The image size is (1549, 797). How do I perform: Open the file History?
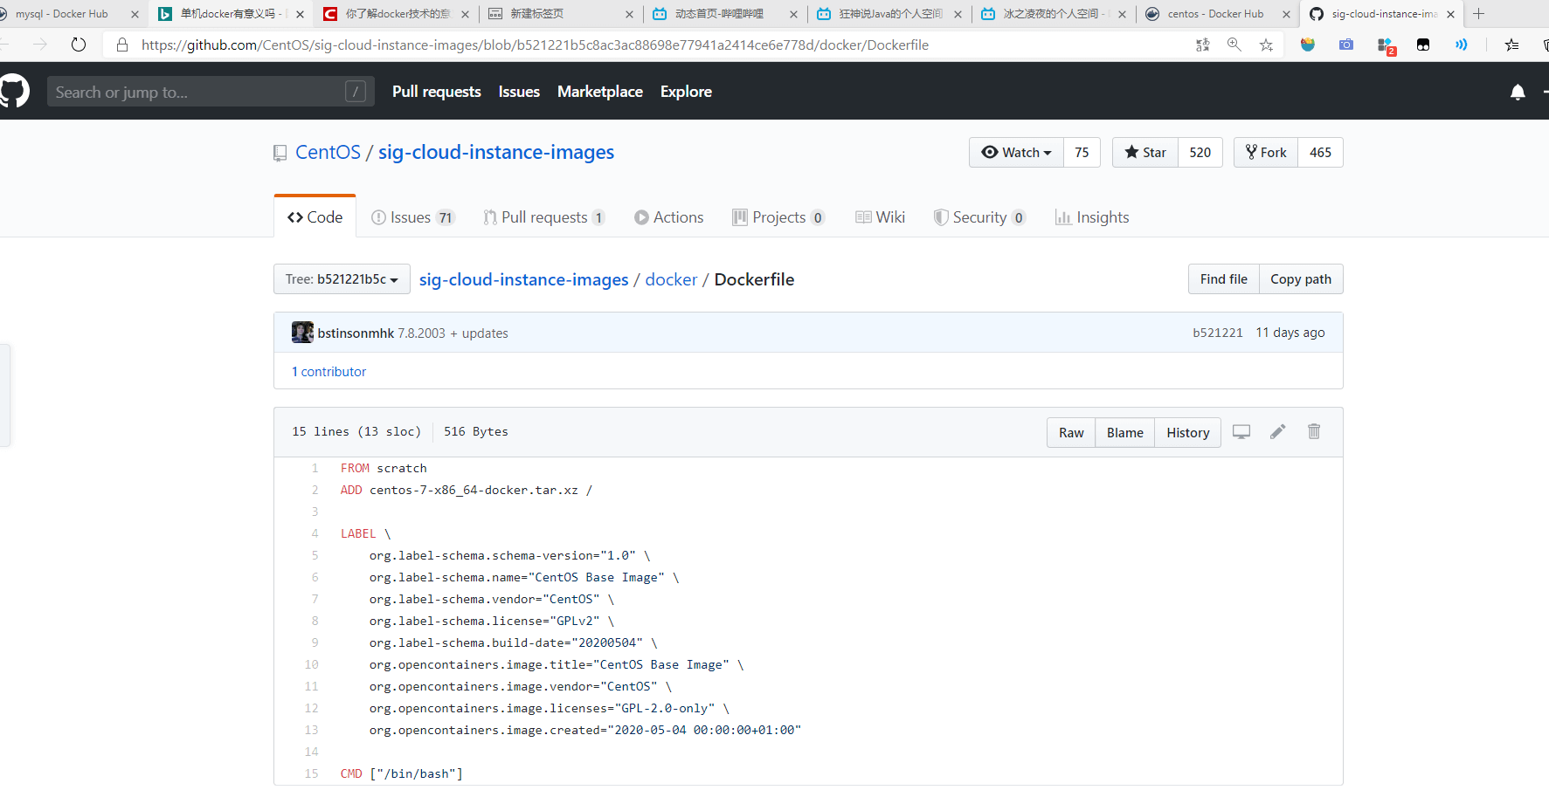[x=1187, y=433]
